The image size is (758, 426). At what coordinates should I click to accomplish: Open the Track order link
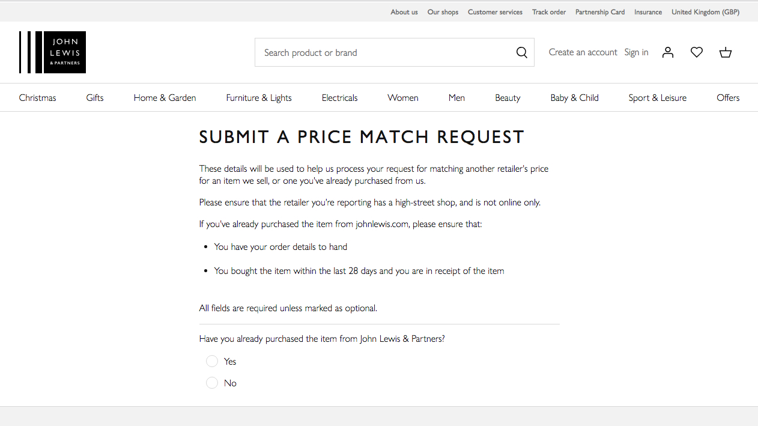(549, 12)
